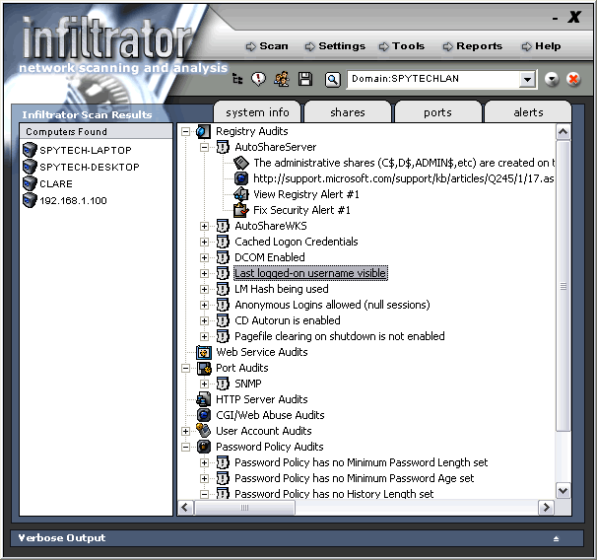This screenshot has height=560, width=597.
Task: Switch to the alerts tab
Action: [528, 112]
